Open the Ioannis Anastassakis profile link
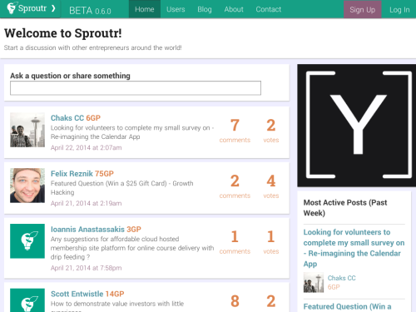Viewport: 416px width, 312px height. 87,230
